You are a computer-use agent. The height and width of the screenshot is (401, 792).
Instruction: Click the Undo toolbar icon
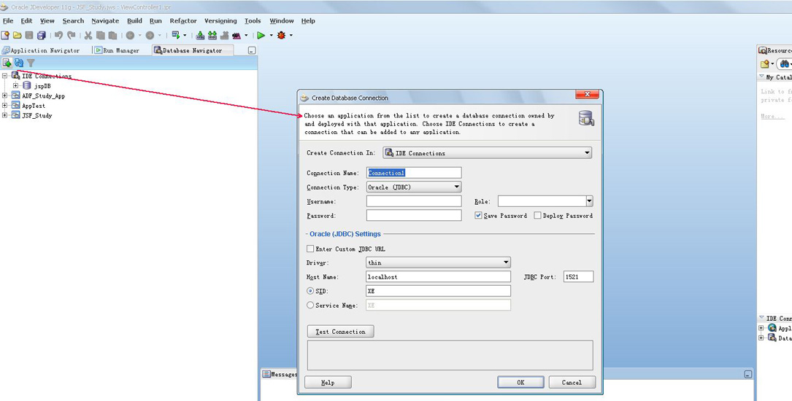(x=58, y=35)
